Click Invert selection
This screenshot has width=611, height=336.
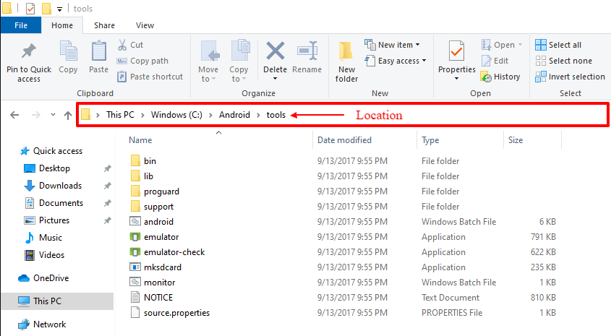coord(570,77)
